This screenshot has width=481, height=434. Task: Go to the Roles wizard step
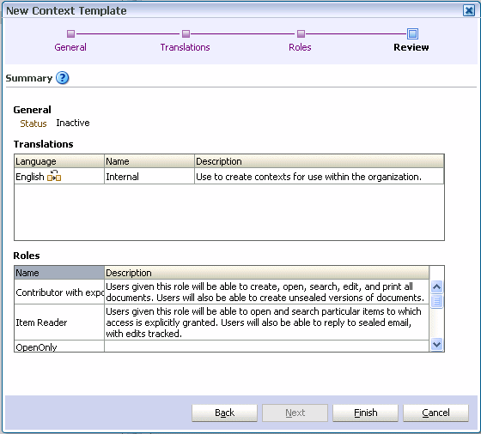[300, 47]
